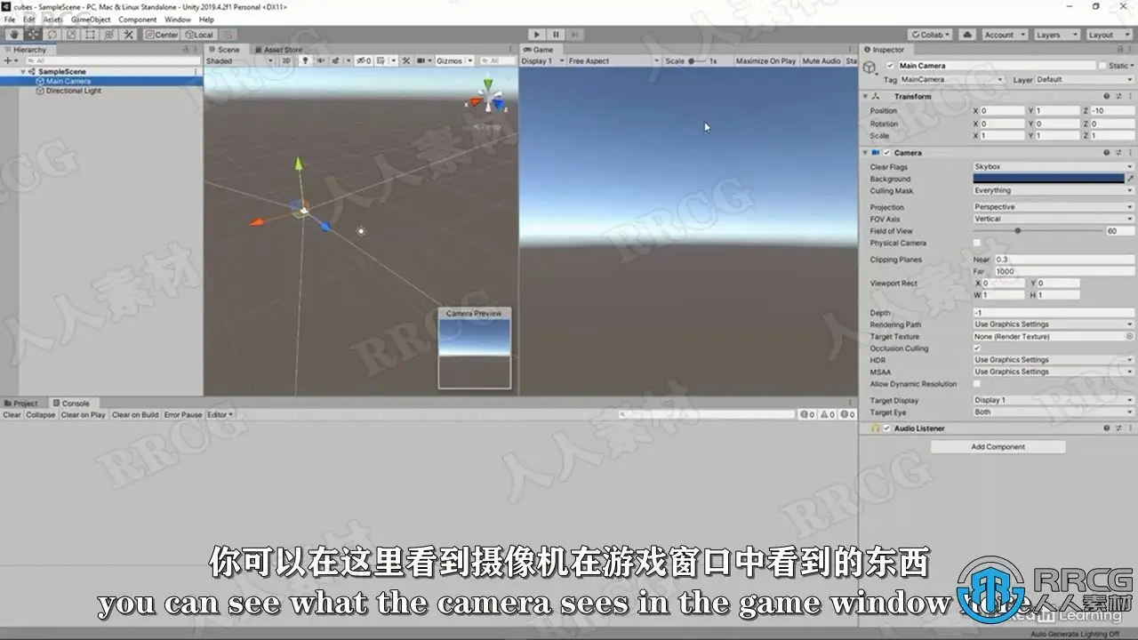
Task: Open Shaded draw mode dropdown
Action: 242,60
